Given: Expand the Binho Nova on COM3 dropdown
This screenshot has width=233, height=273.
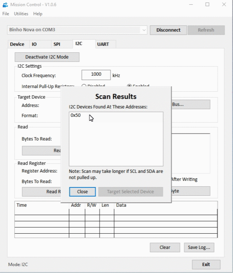Looking at the screenshot, I should click(144, 30).
